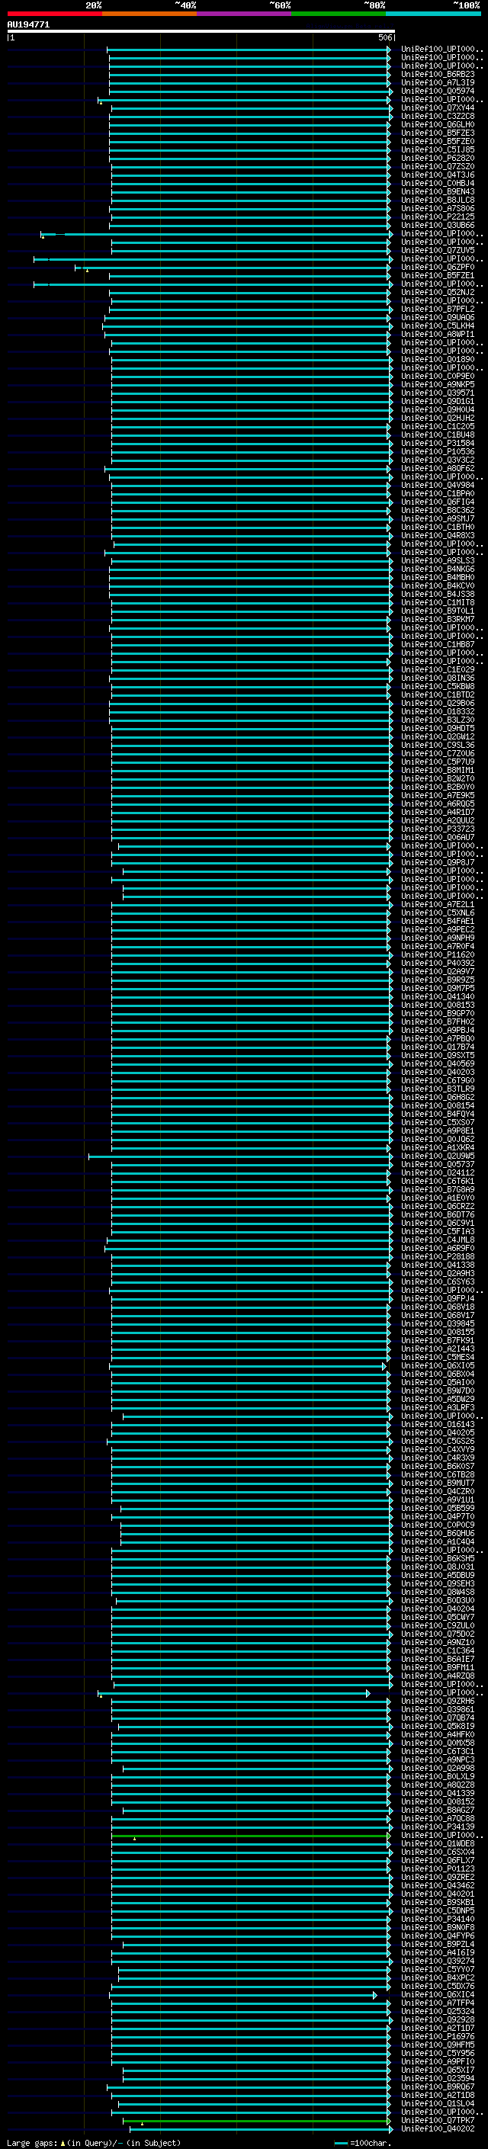
Task: Select the UniRef100_Q9M7P5 label
Action: (x=438, y=989)
